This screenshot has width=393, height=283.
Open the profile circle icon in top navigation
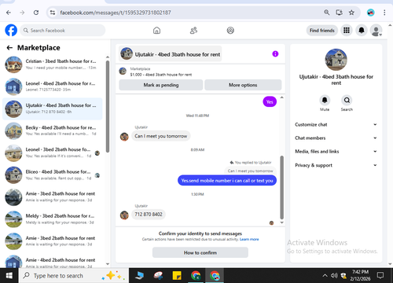tap(230, 31)
